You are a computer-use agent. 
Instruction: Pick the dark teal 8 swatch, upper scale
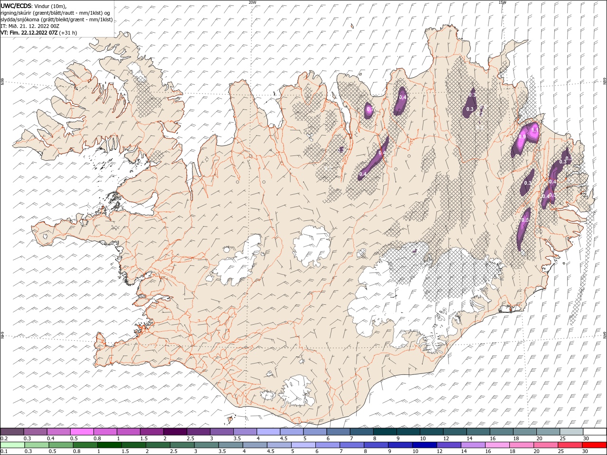pos(385,432)
